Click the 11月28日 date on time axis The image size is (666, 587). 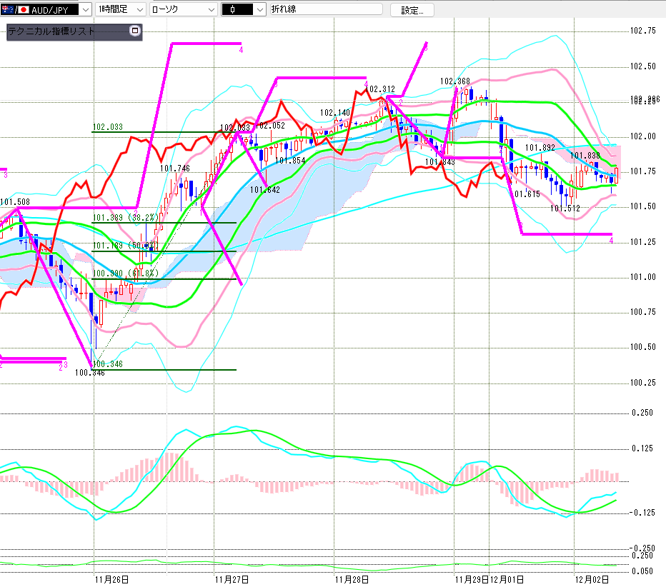351,580
